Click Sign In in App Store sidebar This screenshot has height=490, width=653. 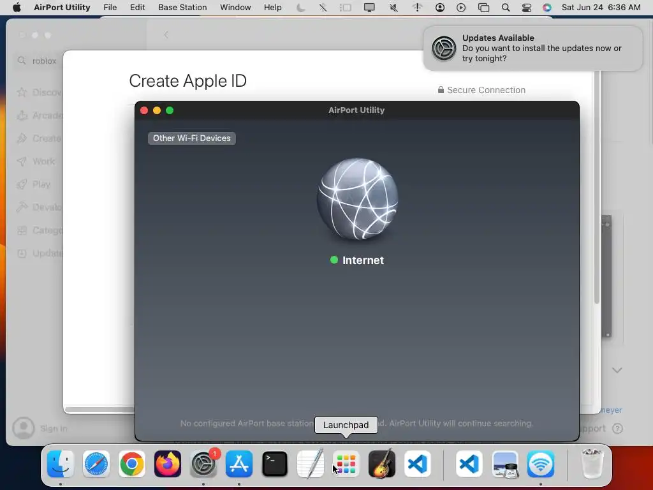(x=40, y=428)
